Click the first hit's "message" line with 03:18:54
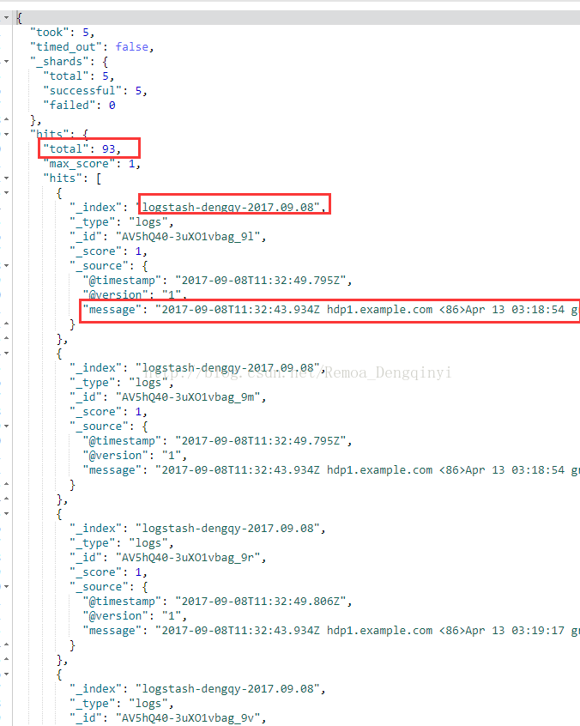580x726 pixels. tap(331, 310)
